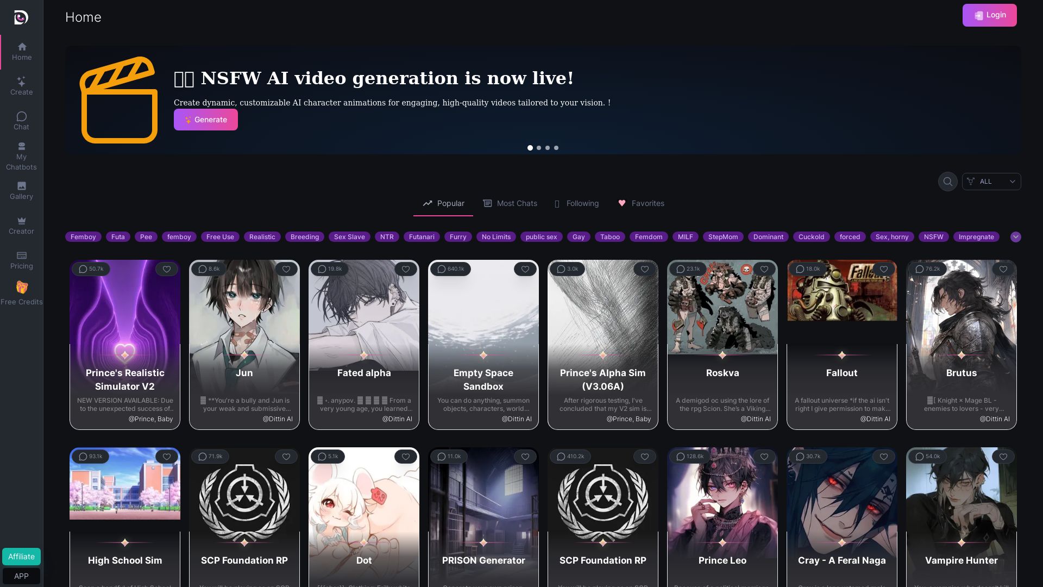Go to My Chatbots in sidebar
Viewport: 1043px width, 587px height.
tap(21, 157)
